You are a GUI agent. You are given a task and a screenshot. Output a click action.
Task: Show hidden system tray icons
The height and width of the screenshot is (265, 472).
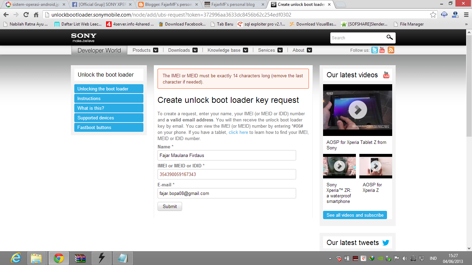tap(330, 258)
